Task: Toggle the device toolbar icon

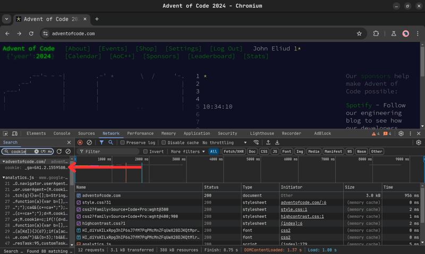Action: coord(15,134)
